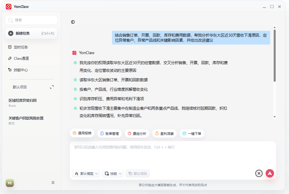Open the 默认模型 model dropdown
The image size is (289, 194).
click(x=86, y=174)
